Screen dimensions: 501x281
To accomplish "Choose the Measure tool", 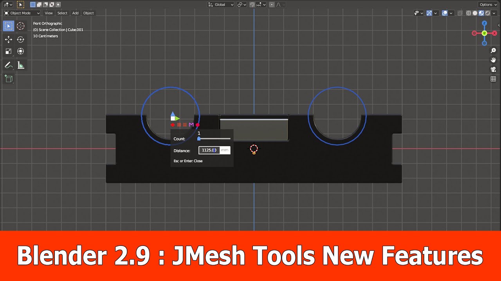I will (20, 65).
